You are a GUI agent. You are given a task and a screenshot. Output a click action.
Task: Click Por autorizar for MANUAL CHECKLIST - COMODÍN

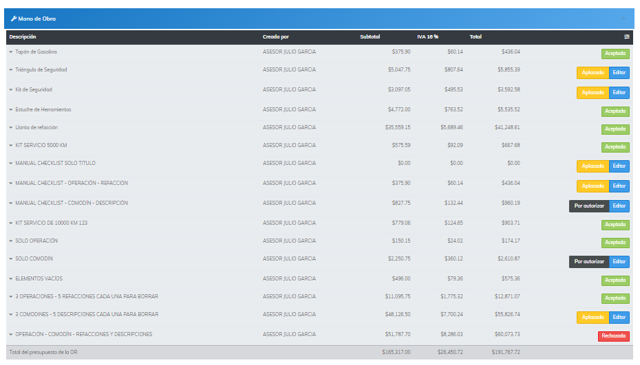589,206
